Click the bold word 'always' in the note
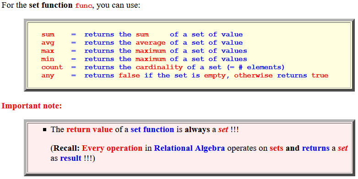 [x=197, y=130]
